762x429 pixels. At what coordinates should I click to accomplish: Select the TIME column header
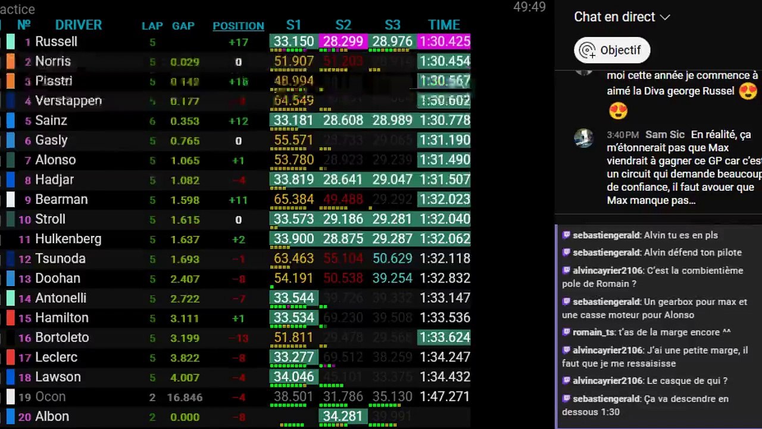[x=444, y=25]
